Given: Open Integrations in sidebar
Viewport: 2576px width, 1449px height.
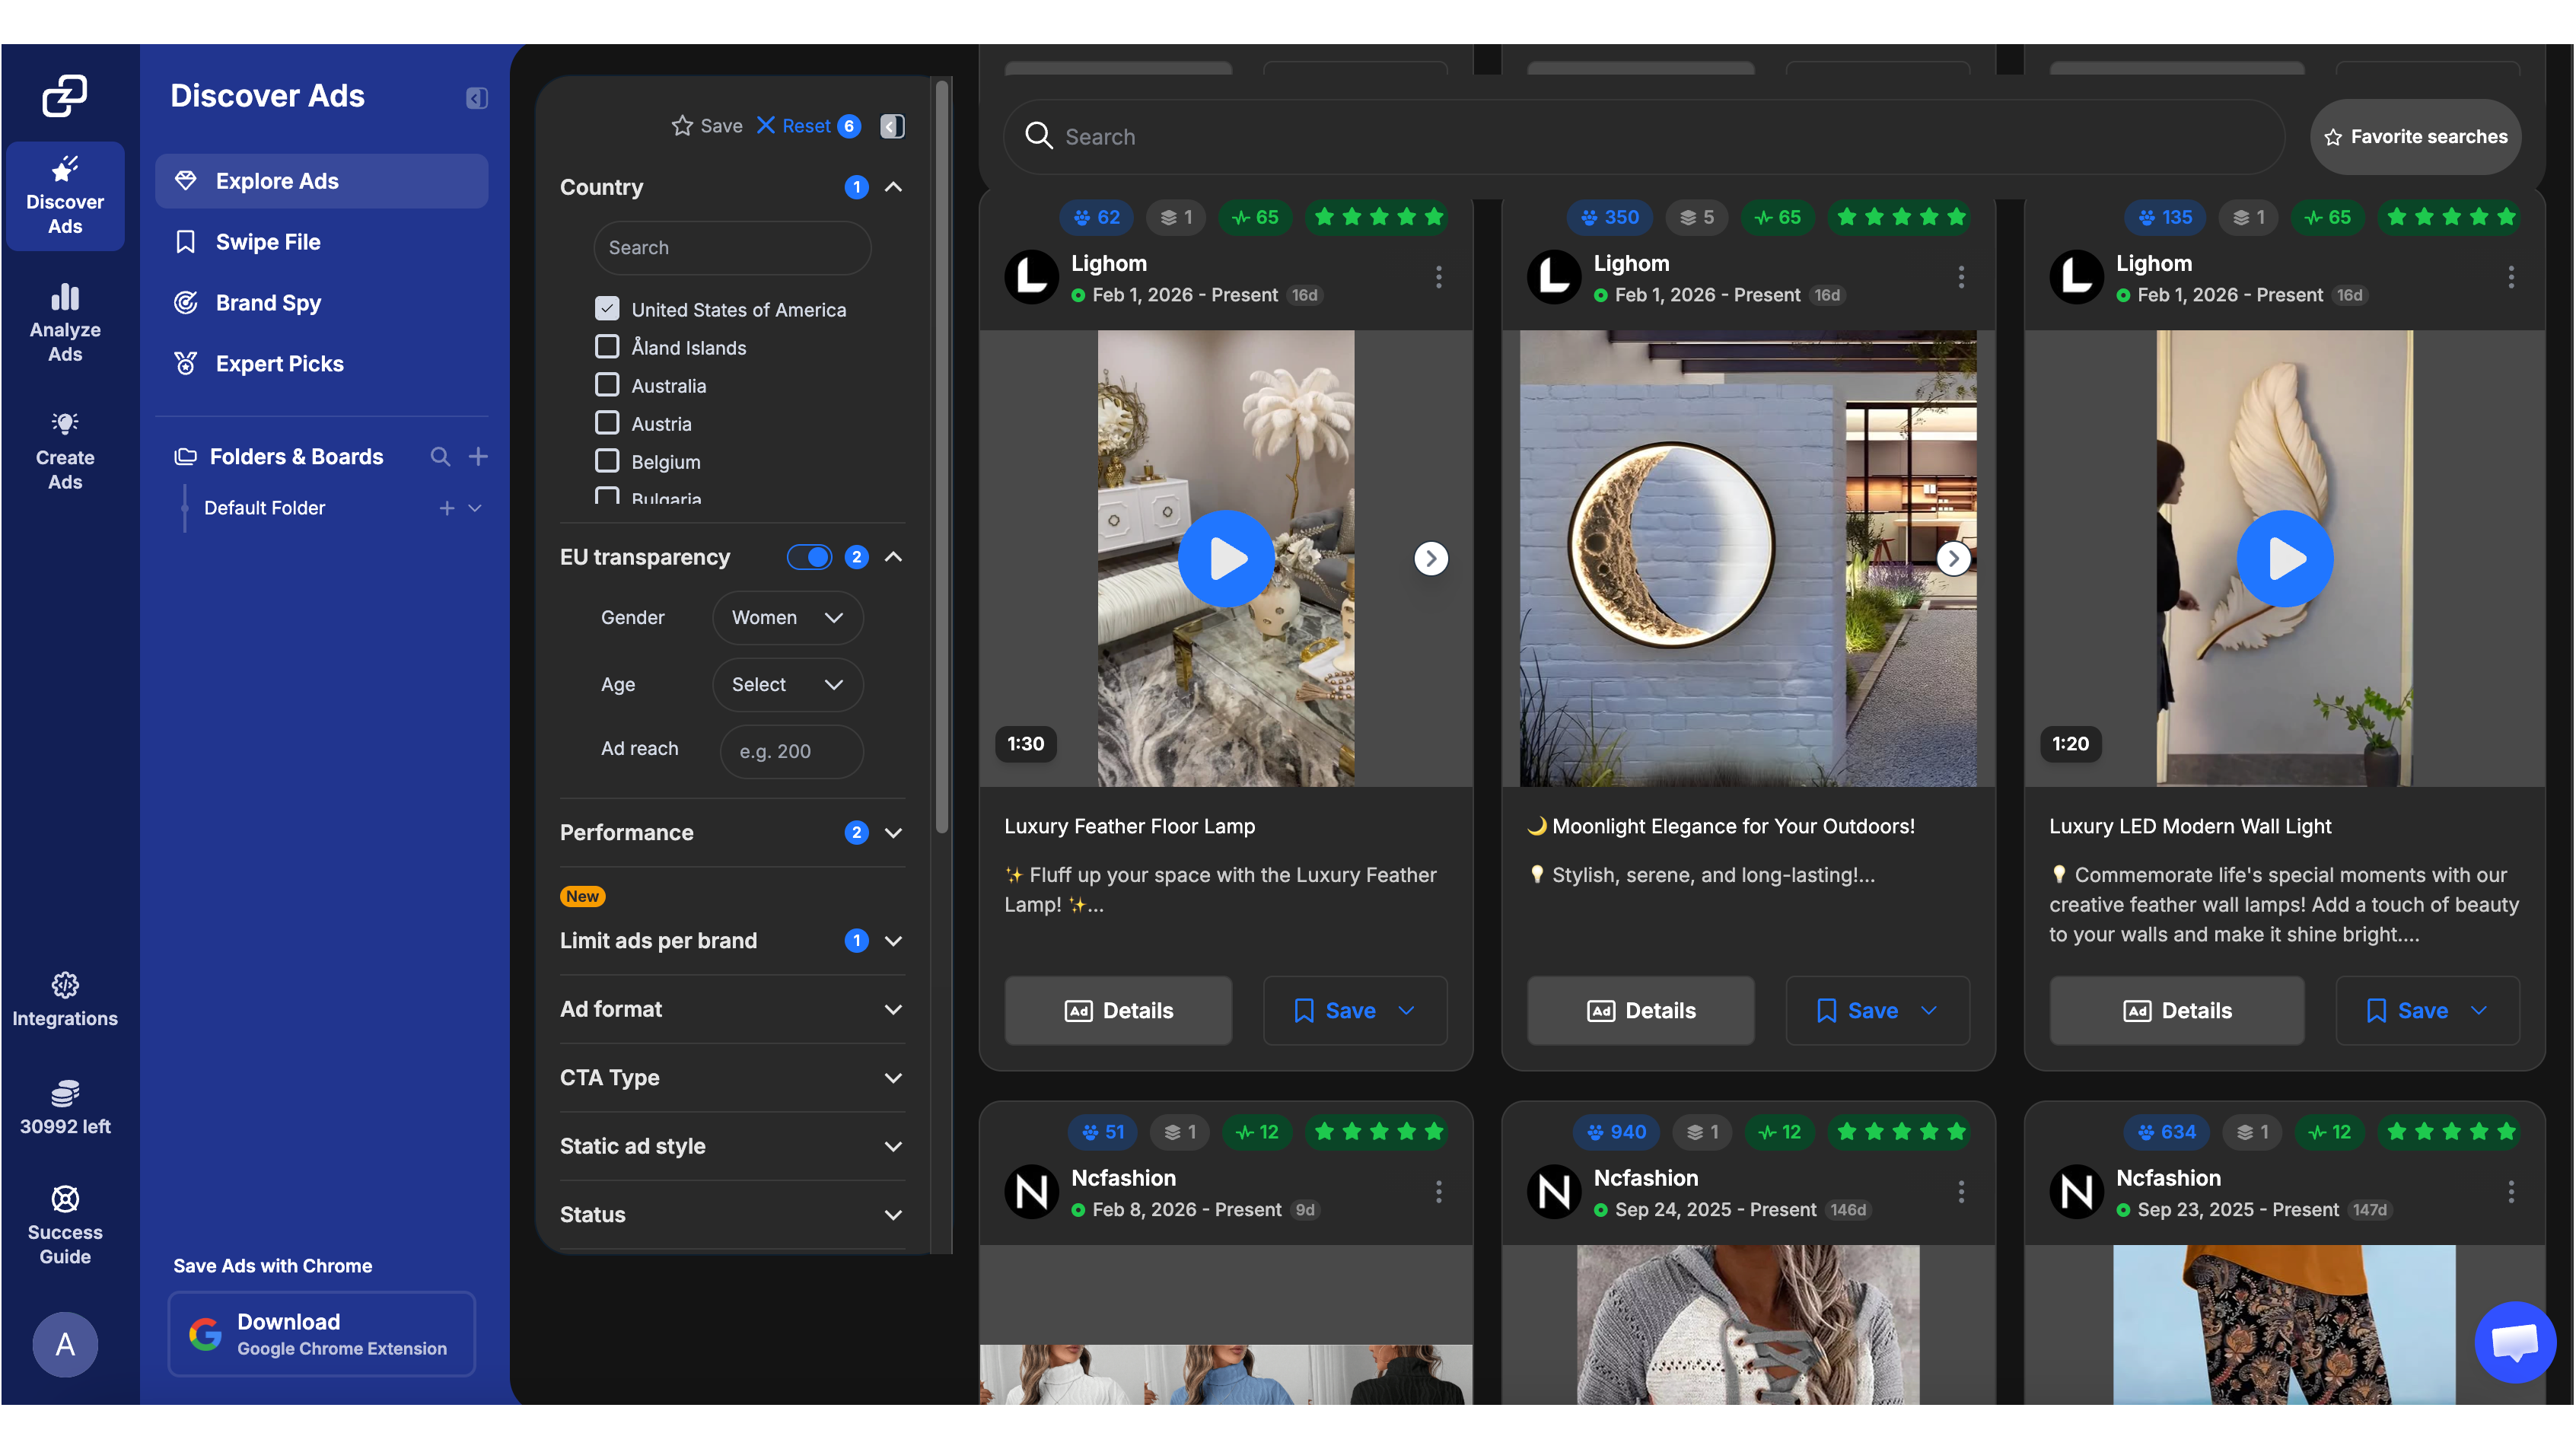Looking at the screenshot, I should (x=65, y=999).
